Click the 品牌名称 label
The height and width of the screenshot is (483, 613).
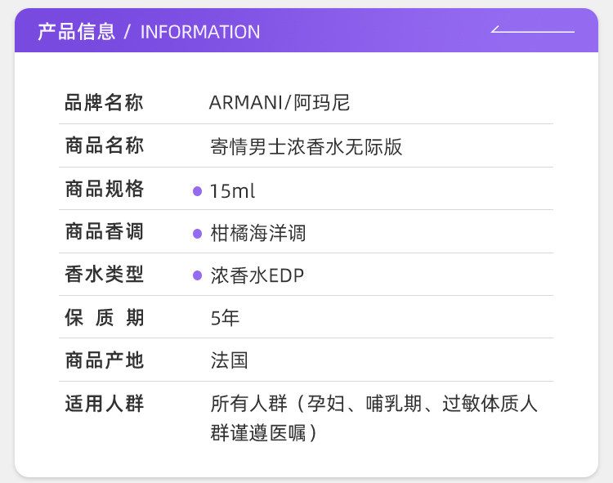tap(105, 103)
